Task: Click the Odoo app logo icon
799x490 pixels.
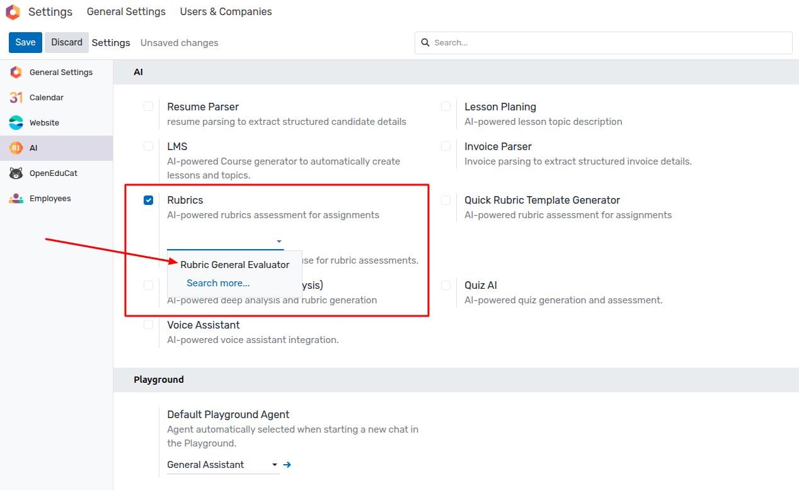Action: click(13, 12)
